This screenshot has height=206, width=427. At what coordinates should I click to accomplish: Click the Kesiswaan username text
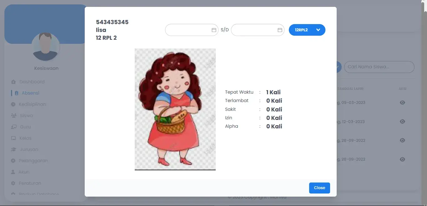(46, 68)
